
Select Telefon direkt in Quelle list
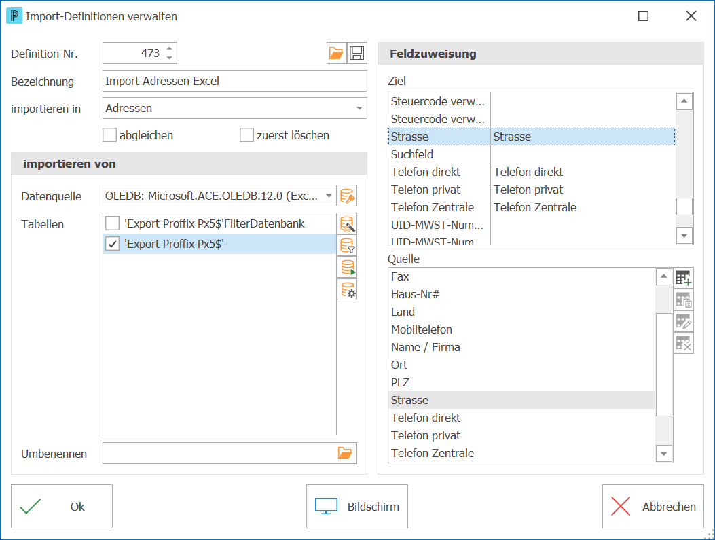point(521,418)
